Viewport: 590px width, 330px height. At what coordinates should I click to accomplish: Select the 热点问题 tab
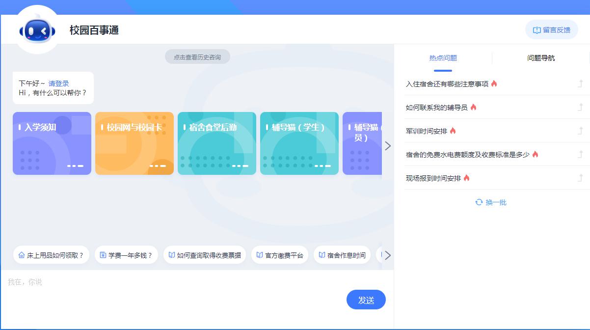(x=443, y=58)
